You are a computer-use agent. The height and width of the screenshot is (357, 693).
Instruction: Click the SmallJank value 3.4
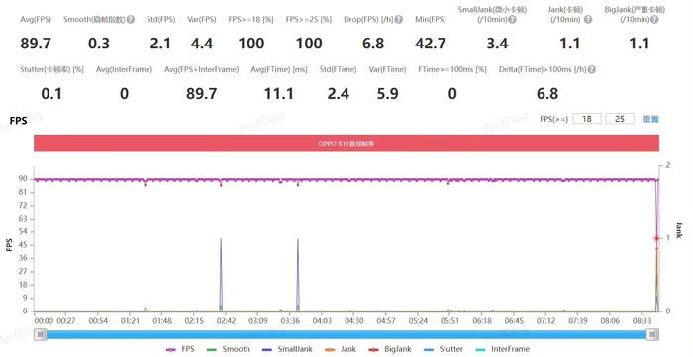coord(497,44)
